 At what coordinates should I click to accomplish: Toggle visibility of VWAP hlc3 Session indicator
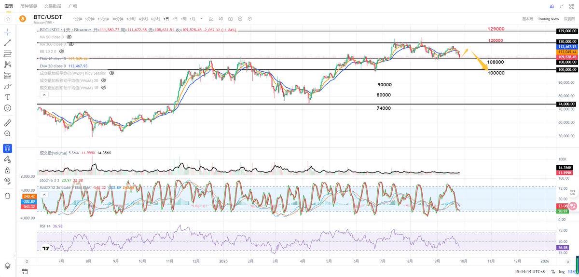(x=111, y=73)
